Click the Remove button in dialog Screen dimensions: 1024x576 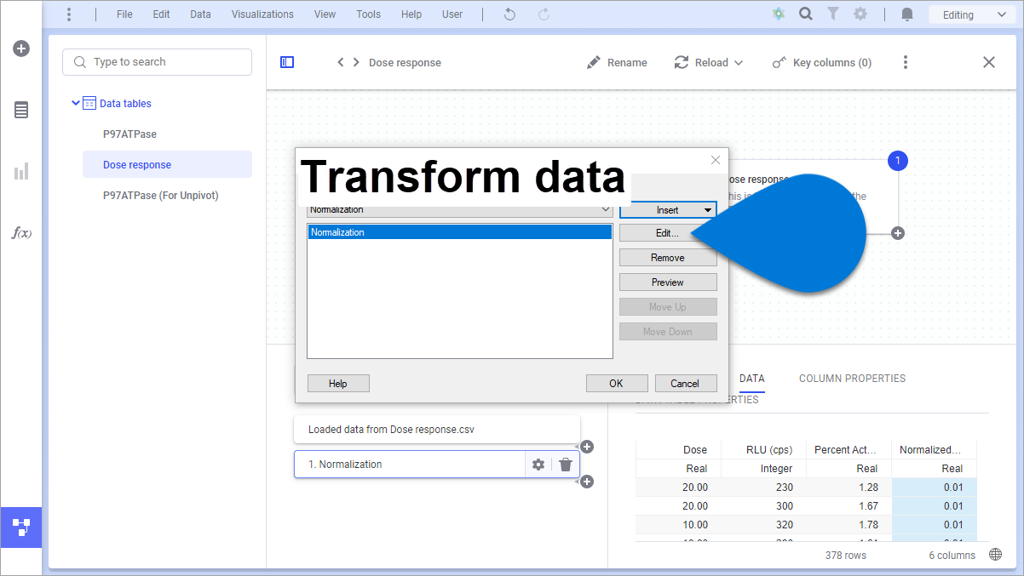pyautogui.click(x=668, y=258)
